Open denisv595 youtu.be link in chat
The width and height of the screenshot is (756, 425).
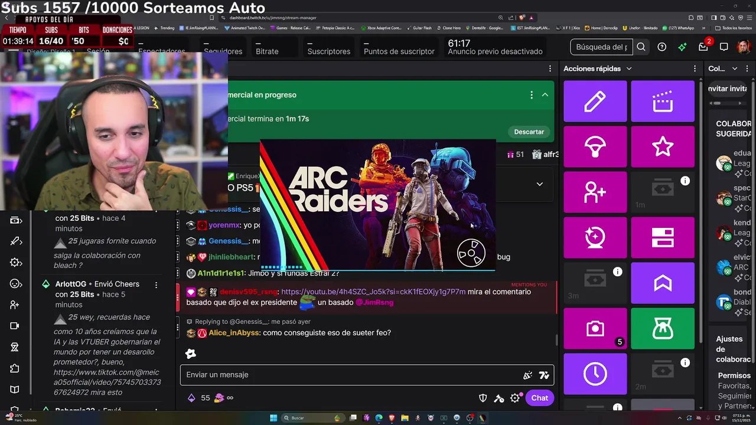coord(373,292)
